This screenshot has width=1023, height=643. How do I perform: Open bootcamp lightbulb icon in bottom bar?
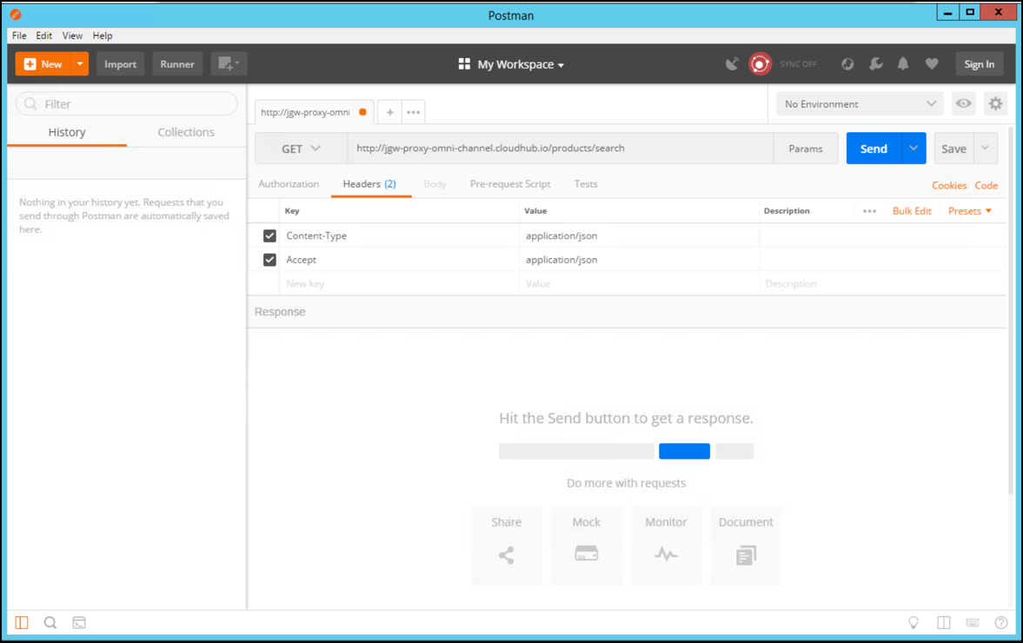pos(913,623)
